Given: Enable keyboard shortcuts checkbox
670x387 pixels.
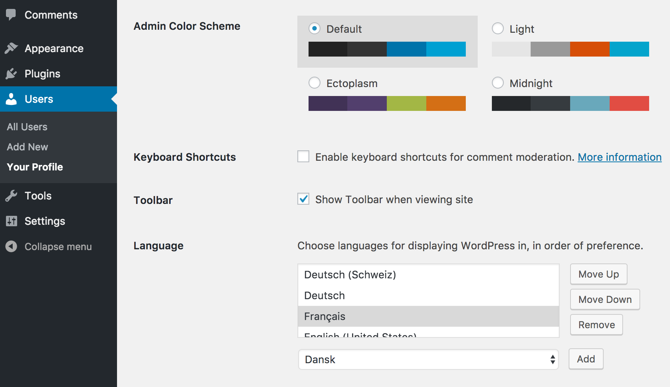Looking at the screenshot, I should 303,157.
